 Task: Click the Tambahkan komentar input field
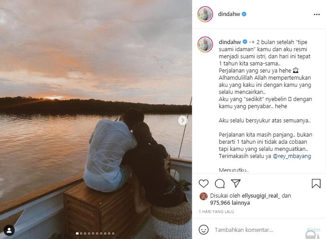[259, 230]
